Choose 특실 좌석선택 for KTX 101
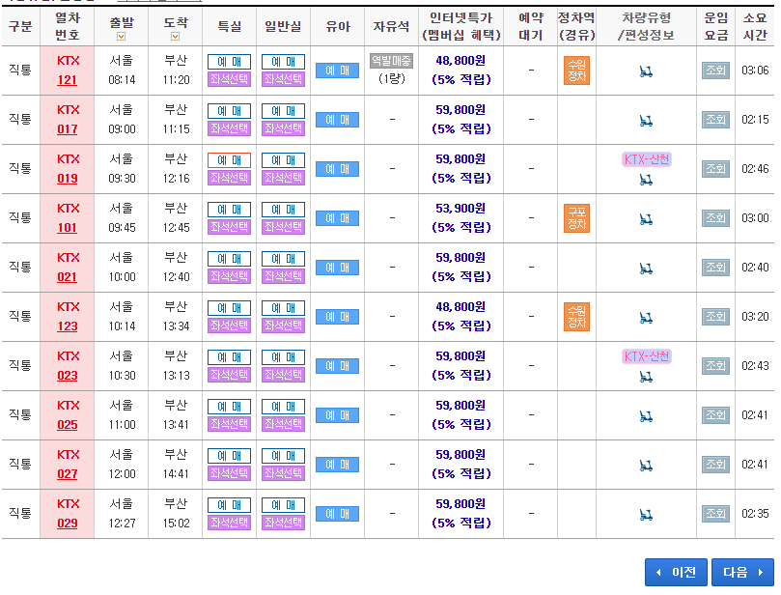781x595 pixels. 229,227
